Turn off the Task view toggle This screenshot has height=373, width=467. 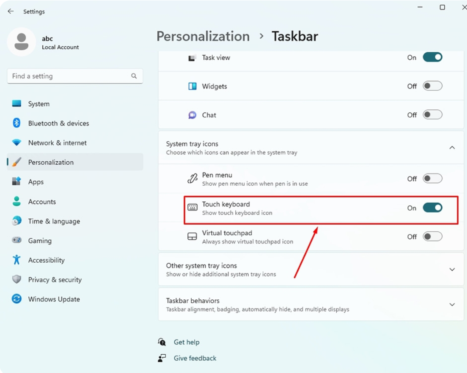(x=432, y=57)
